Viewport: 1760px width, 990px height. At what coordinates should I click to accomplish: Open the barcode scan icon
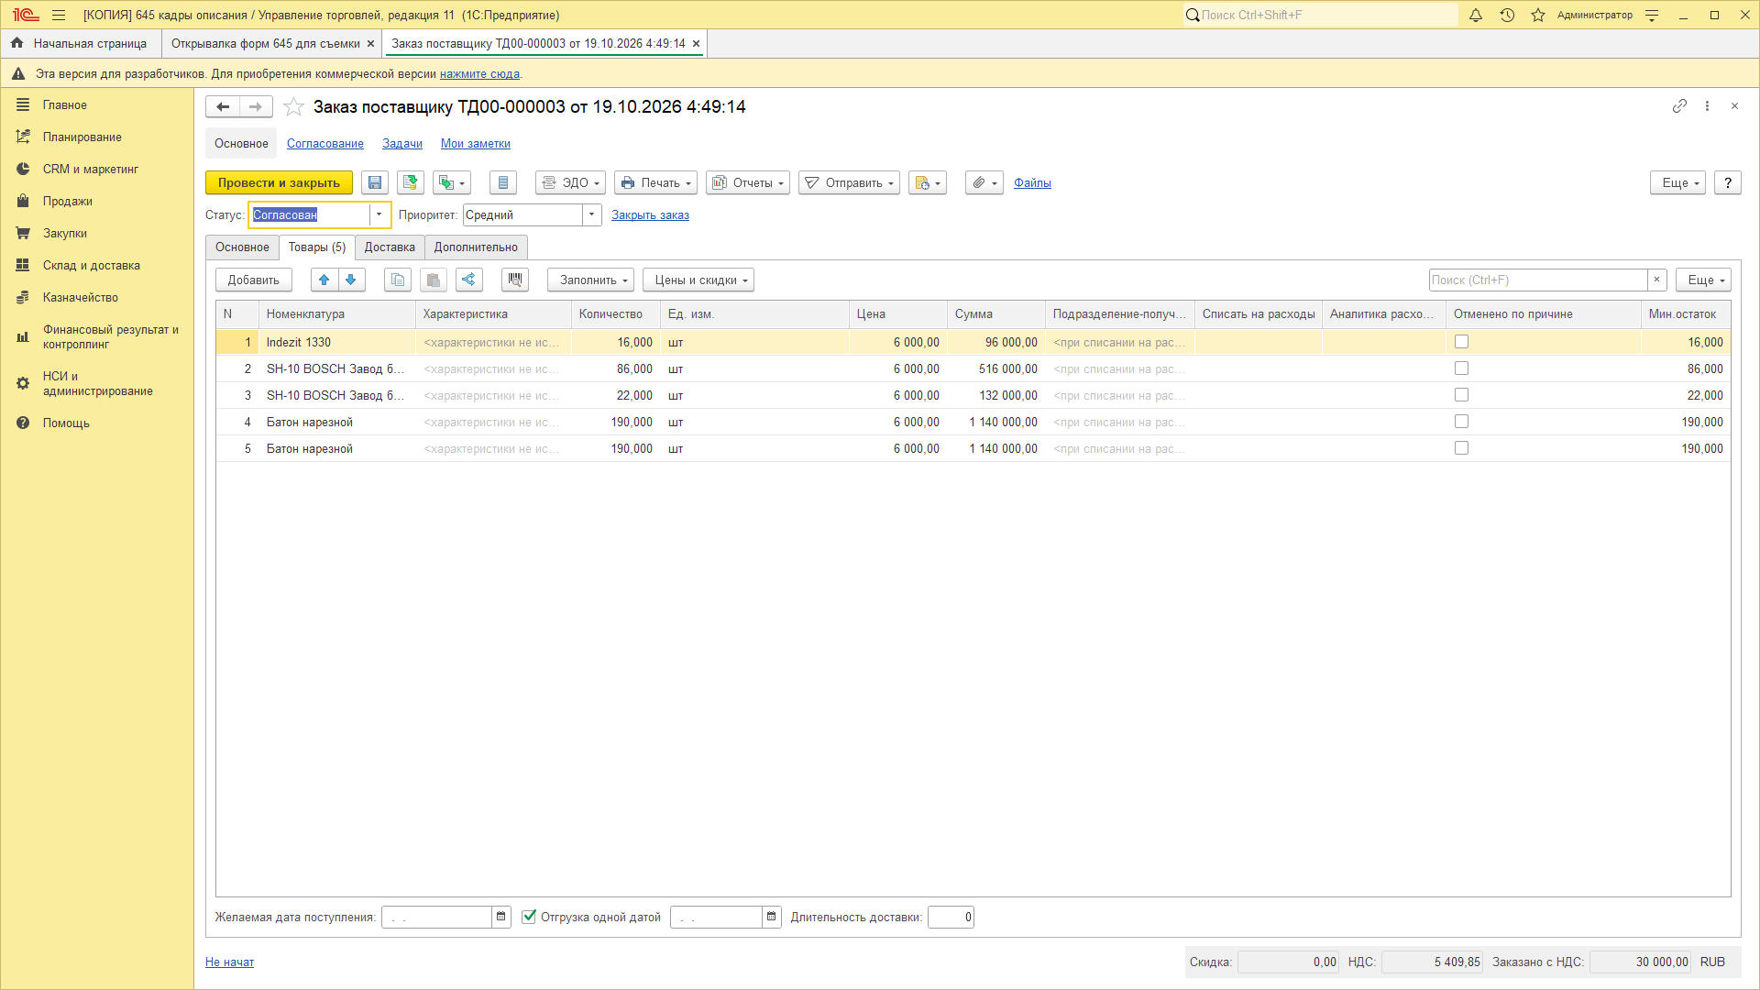(x=515, y=280)
